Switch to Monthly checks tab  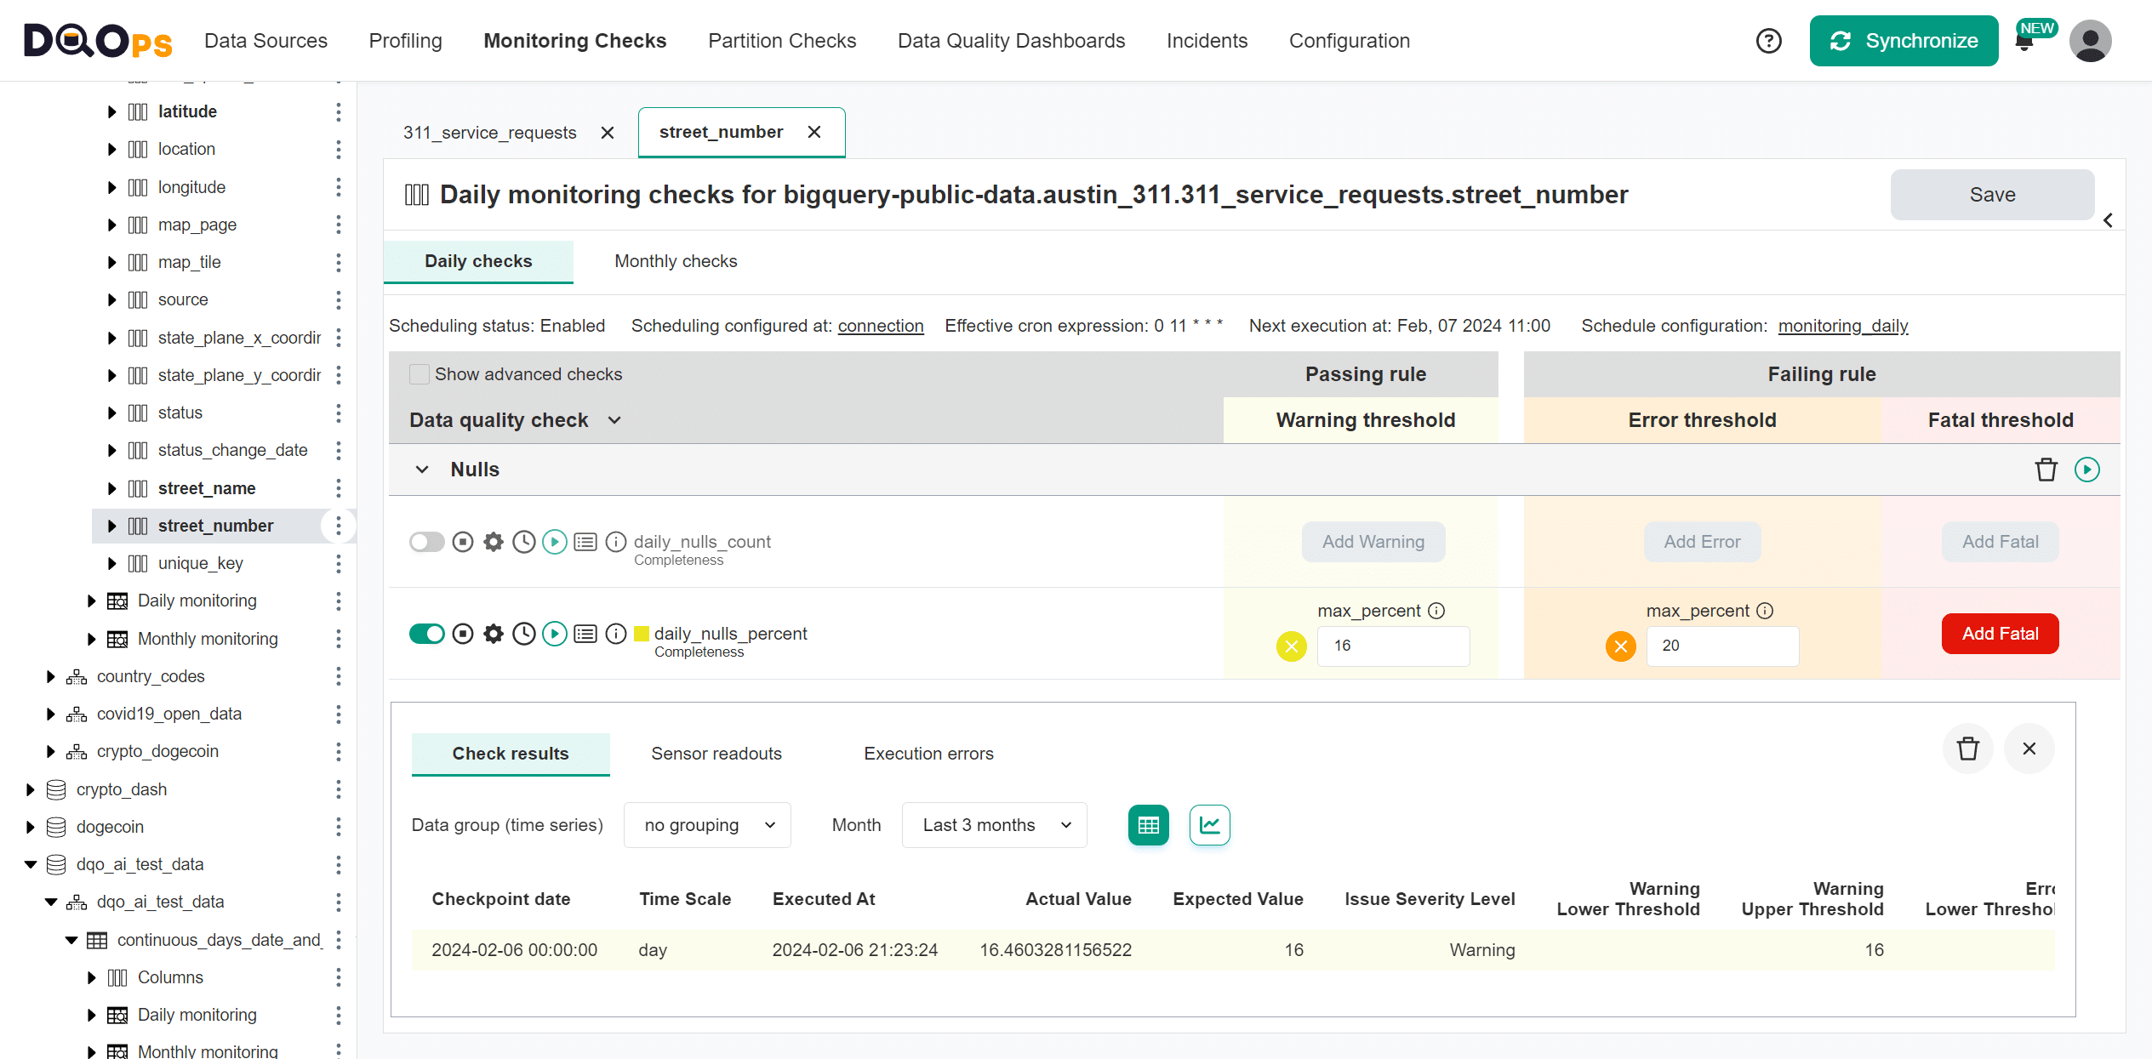(x=676, y=261)
